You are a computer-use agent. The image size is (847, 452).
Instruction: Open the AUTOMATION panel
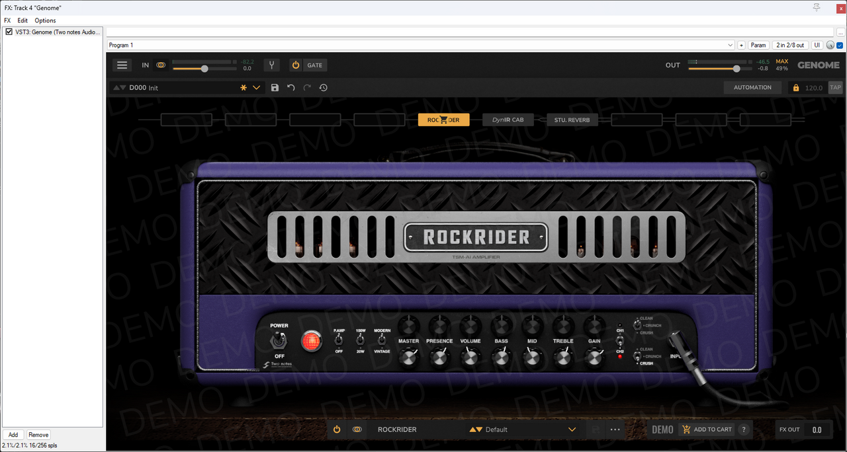coord(752,87)
